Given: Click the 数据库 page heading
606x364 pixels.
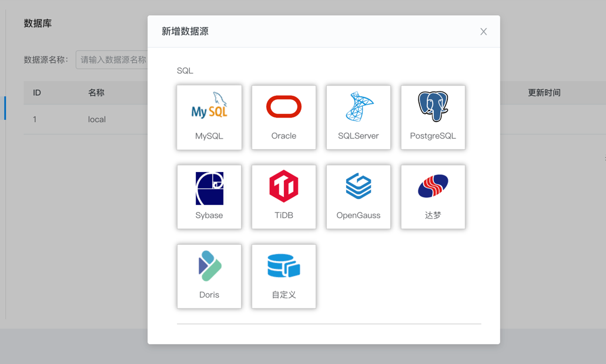Looking at the screenshot, I should [x=38, y=23].
